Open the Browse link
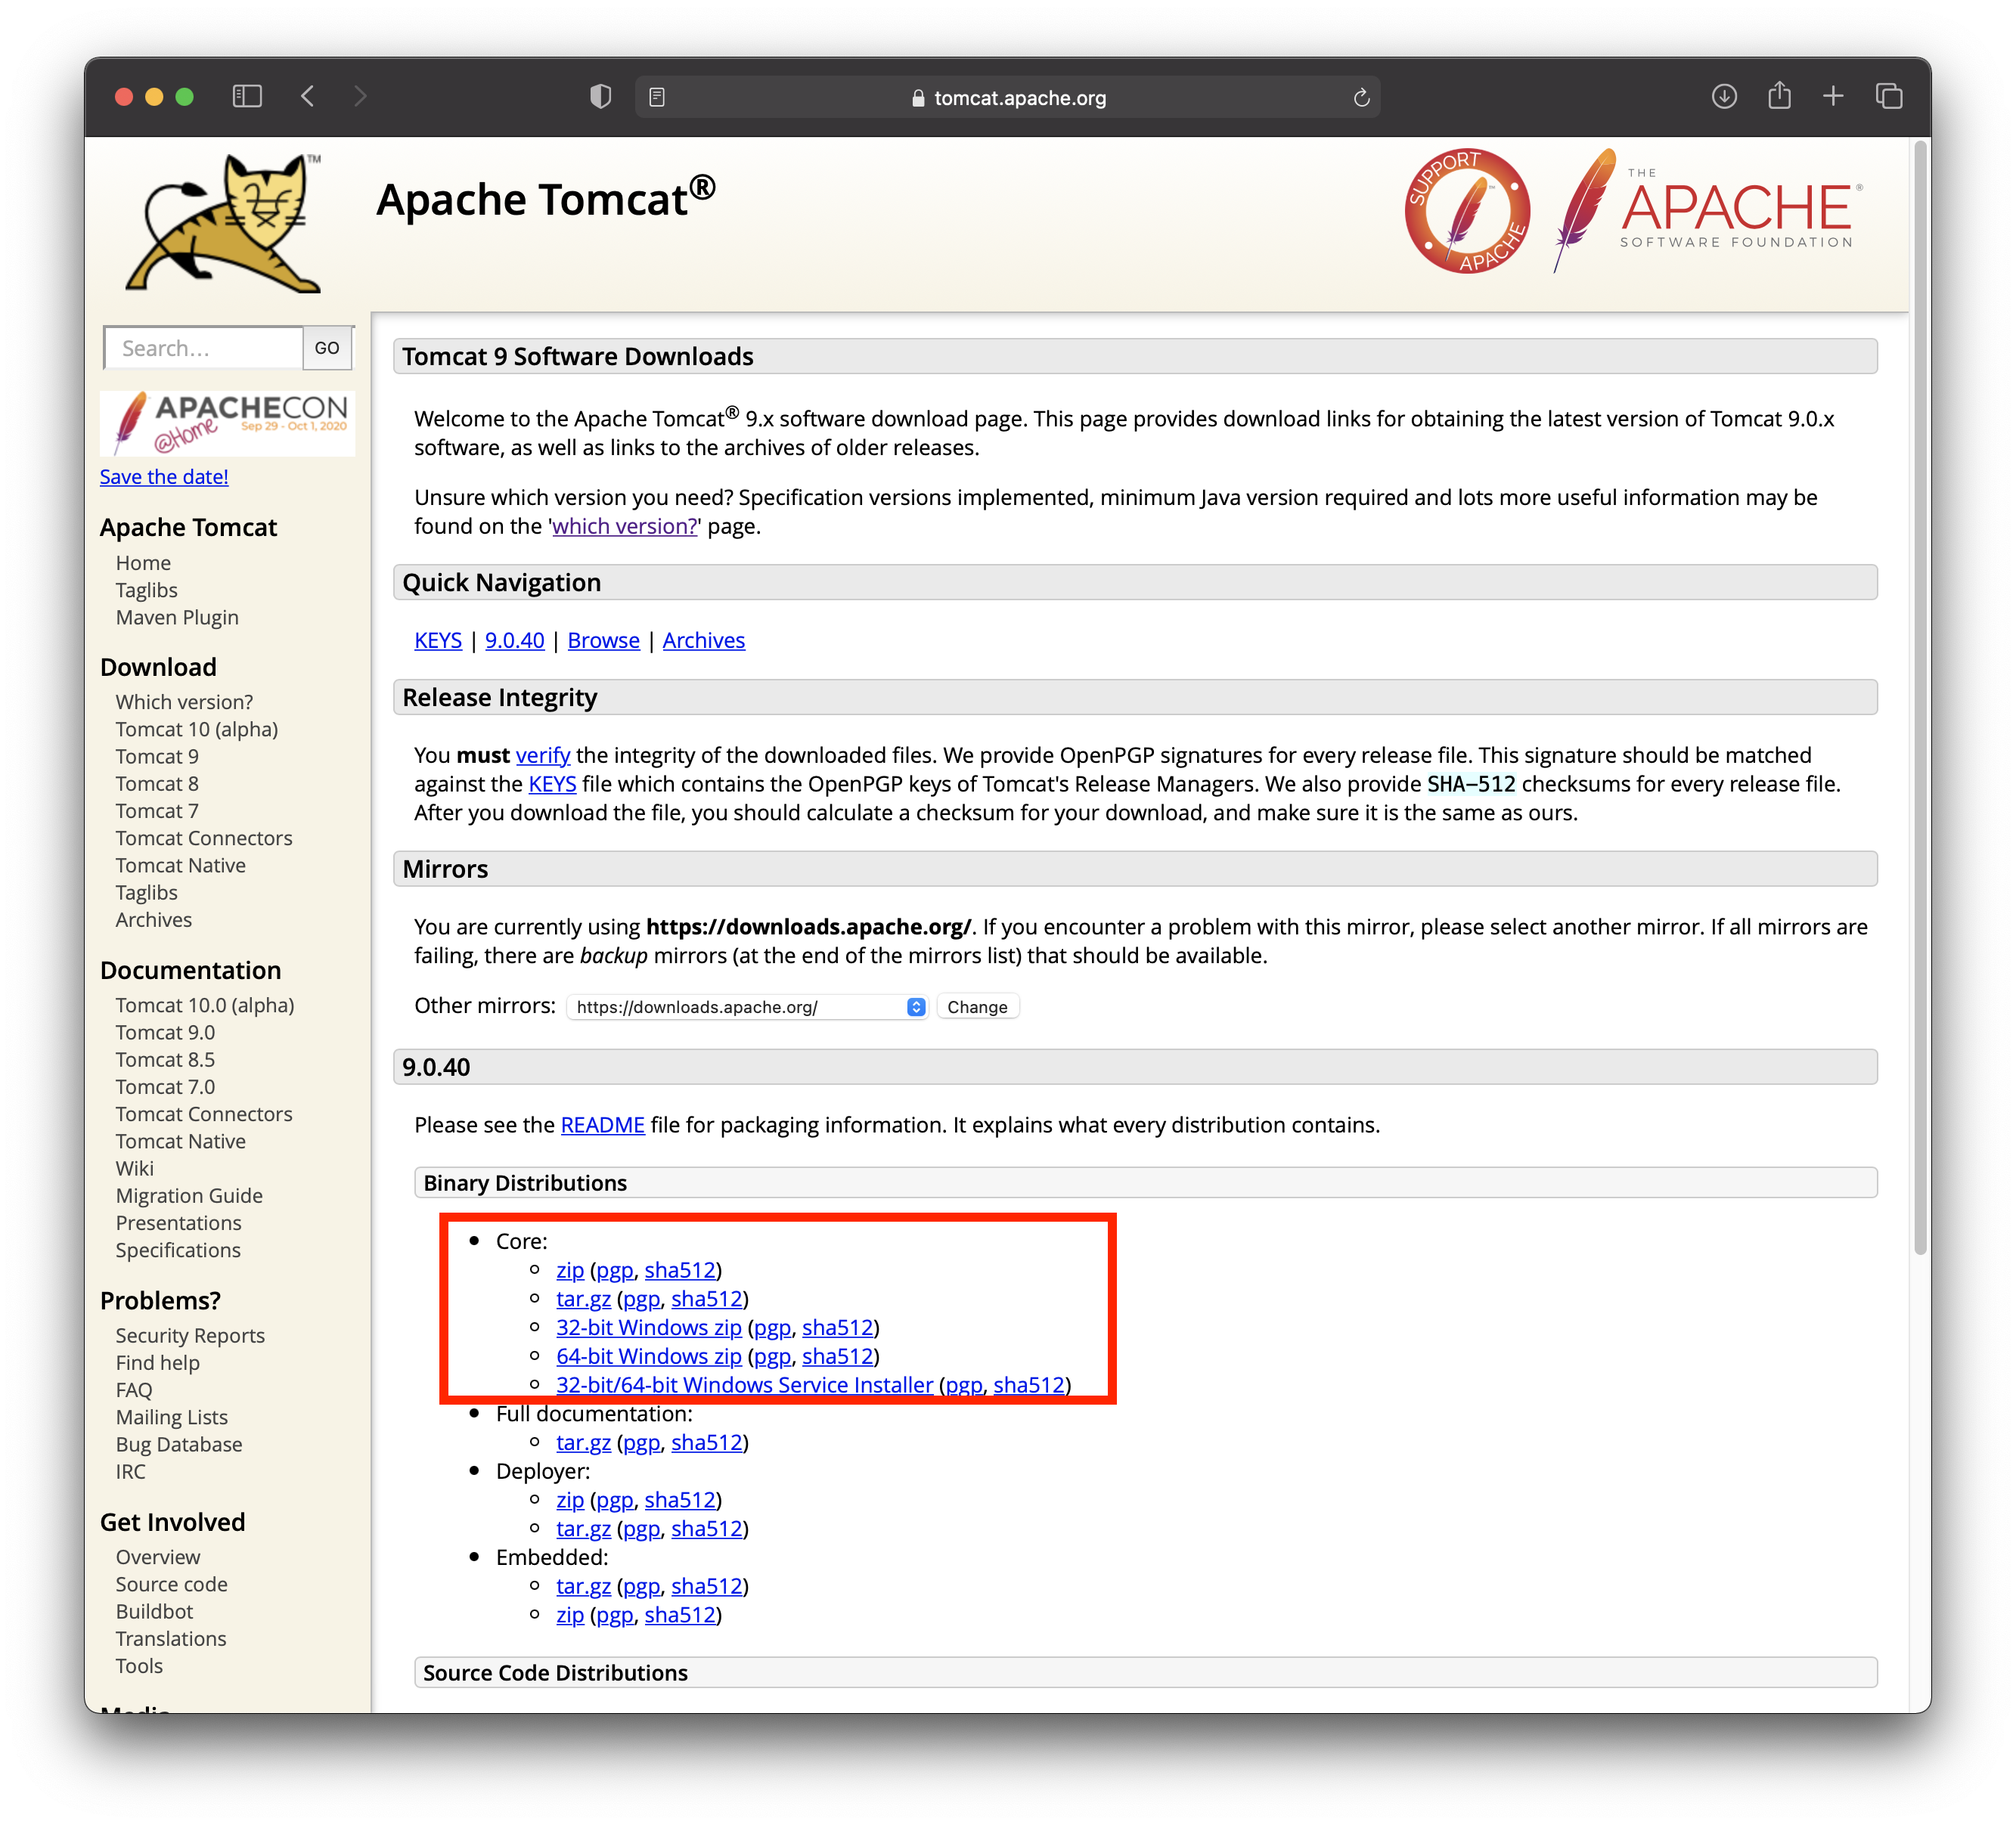The width and height of the screenshot is (2016, 1825). point(603,640)
